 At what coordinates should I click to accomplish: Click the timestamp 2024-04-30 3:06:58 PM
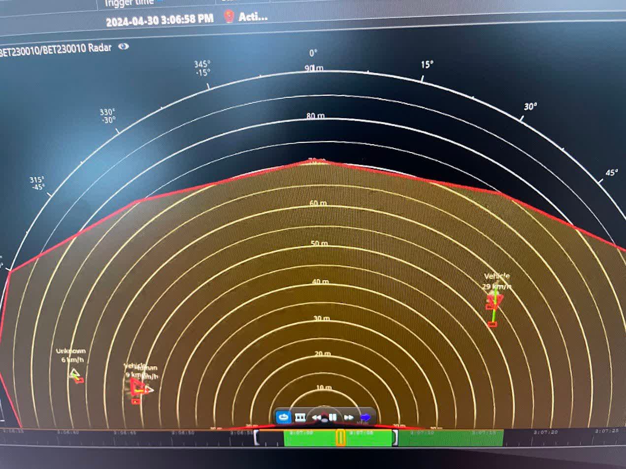[x=160, y=20]
